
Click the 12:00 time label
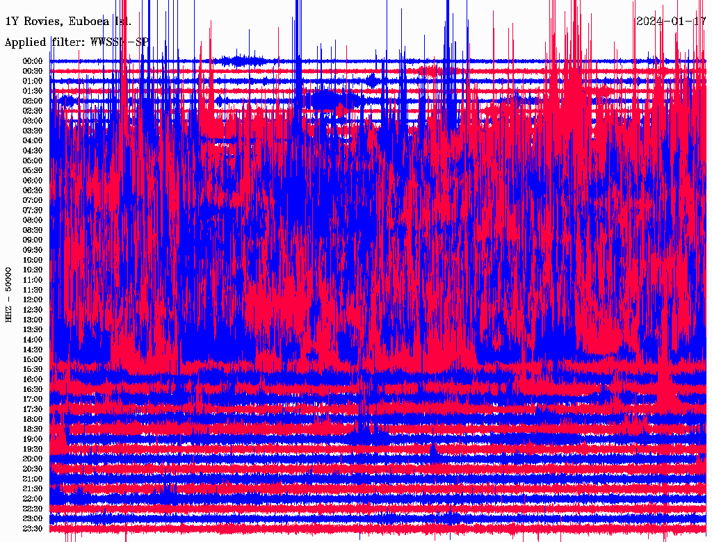tap(33, 299)
